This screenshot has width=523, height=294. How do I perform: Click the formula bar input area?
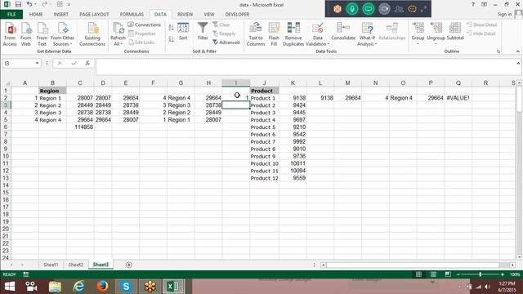pyautogui.click(x=305, y=67)
